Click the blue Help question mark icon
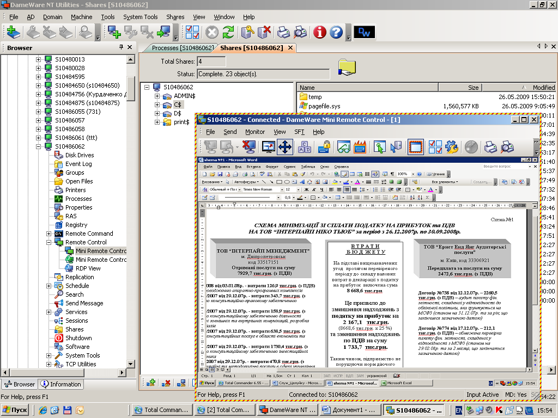 (336, 32)
